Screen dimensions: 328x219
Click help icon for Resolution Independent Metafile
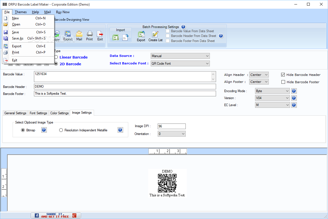point(120,130)
